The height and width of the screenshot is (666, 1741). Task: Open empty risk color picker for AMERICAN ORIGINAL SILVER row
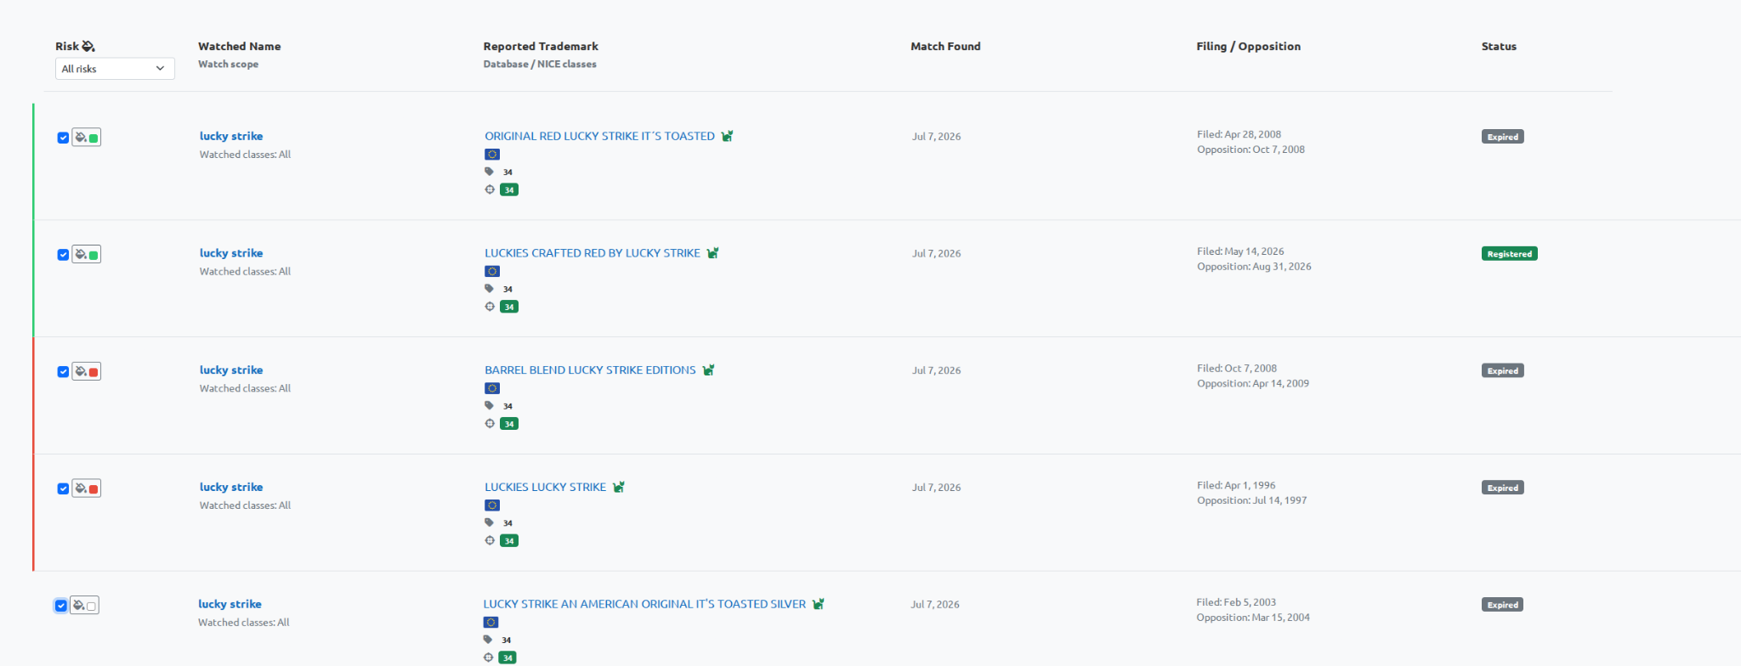(x=85, y=605)
